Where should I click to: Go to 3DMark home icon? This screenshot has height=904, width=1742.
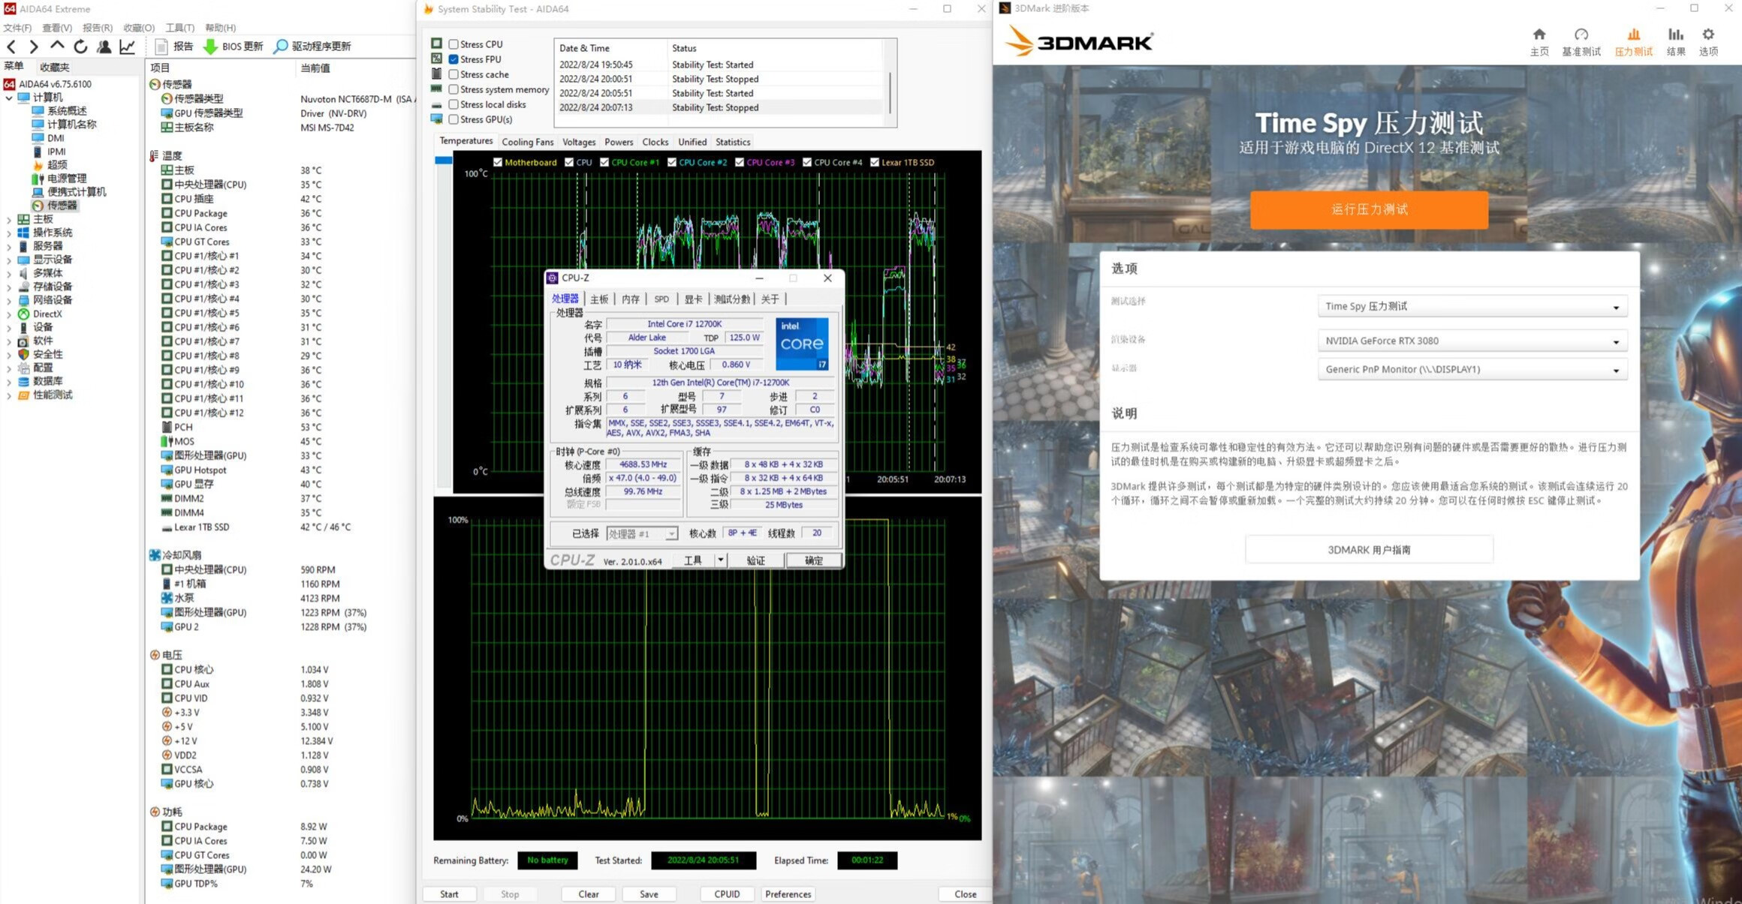pos(1539,35)
